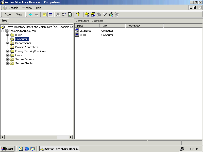
Task: Click the Create new user icon
Action: (x=87, y=14)
